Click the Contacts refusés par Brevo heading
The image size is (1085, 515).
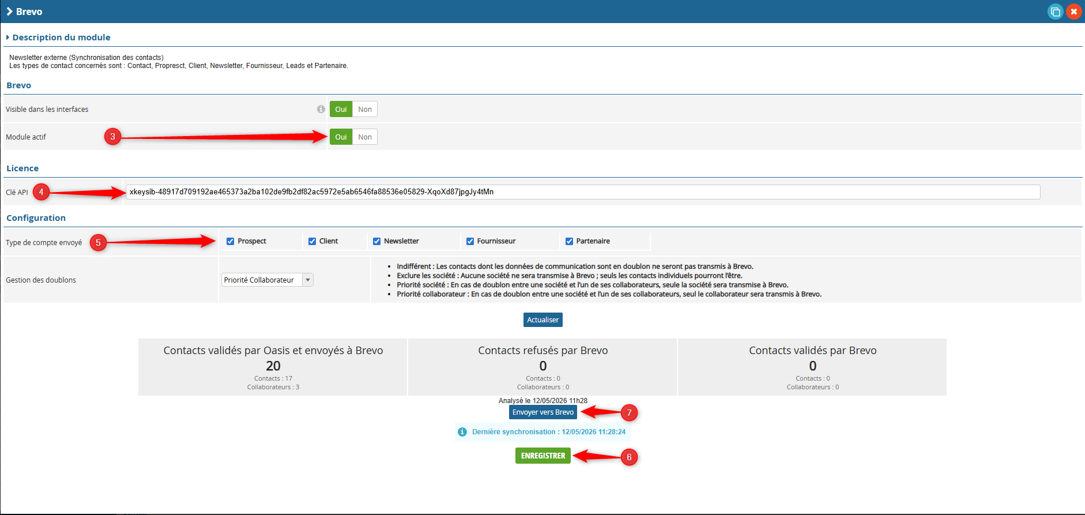tap(543, 351)
